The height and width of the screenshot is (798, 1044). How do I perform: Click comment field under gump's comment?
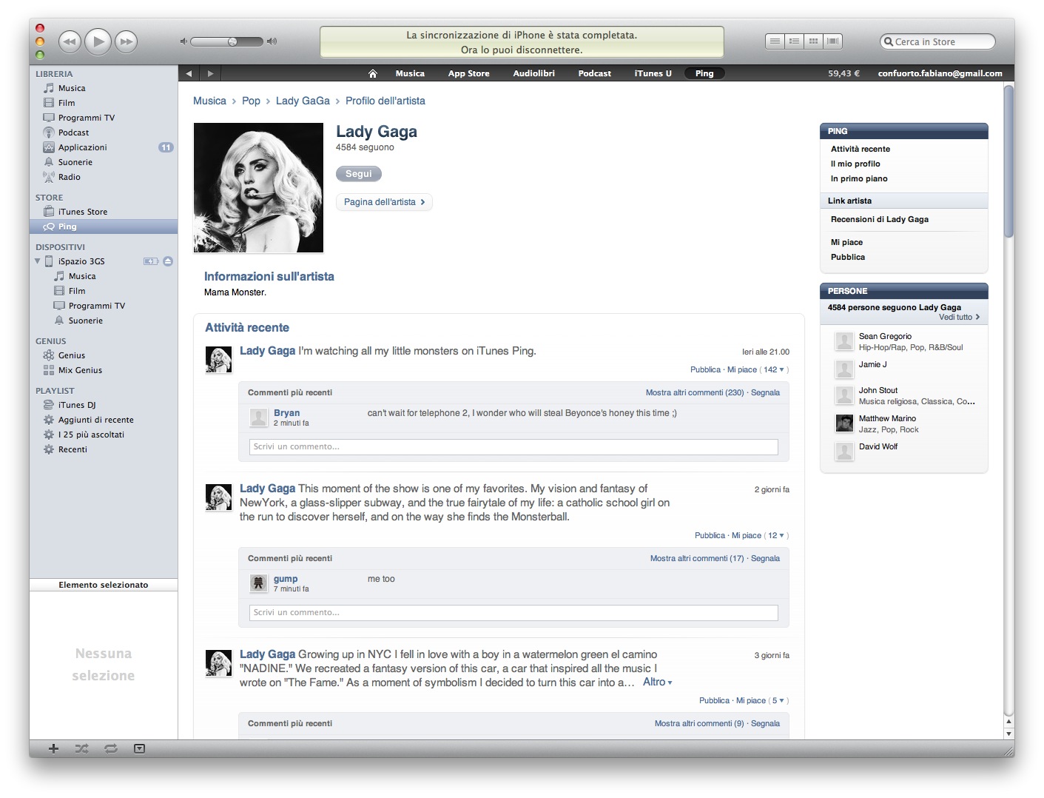coord(513,612)
